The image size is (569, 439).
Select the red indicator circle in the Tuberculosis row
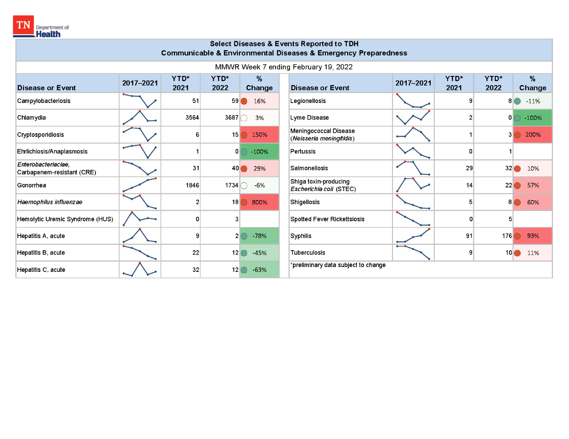pos(517,253)
